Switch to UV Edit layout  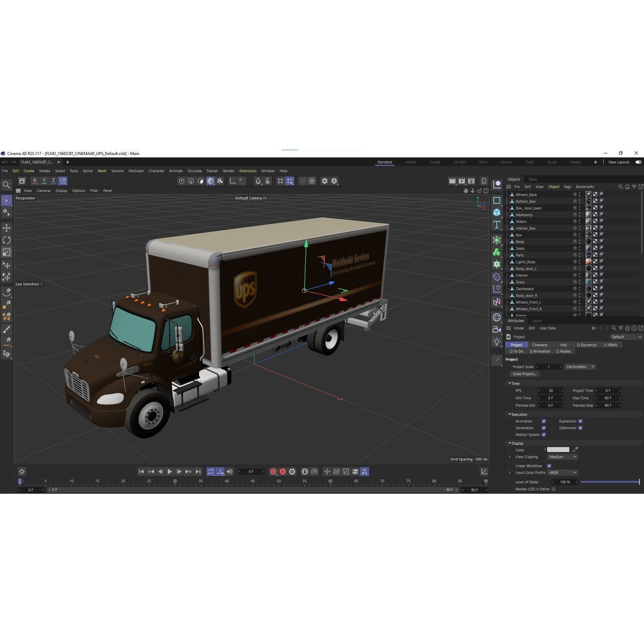[x=460, y=162]
